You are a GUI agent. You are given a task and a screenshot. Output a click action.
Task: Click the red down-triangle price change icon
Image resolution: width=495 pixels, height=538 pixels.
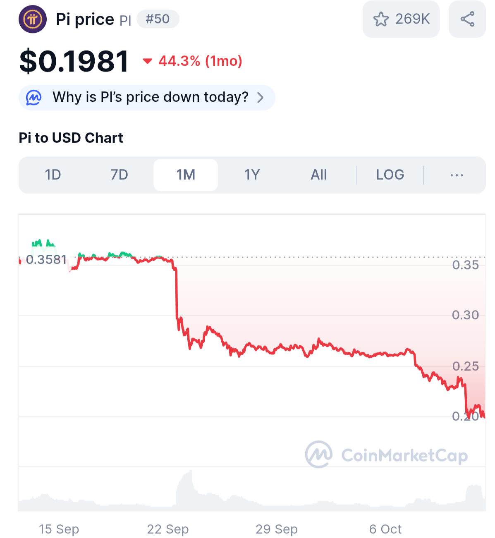point(147,62)
